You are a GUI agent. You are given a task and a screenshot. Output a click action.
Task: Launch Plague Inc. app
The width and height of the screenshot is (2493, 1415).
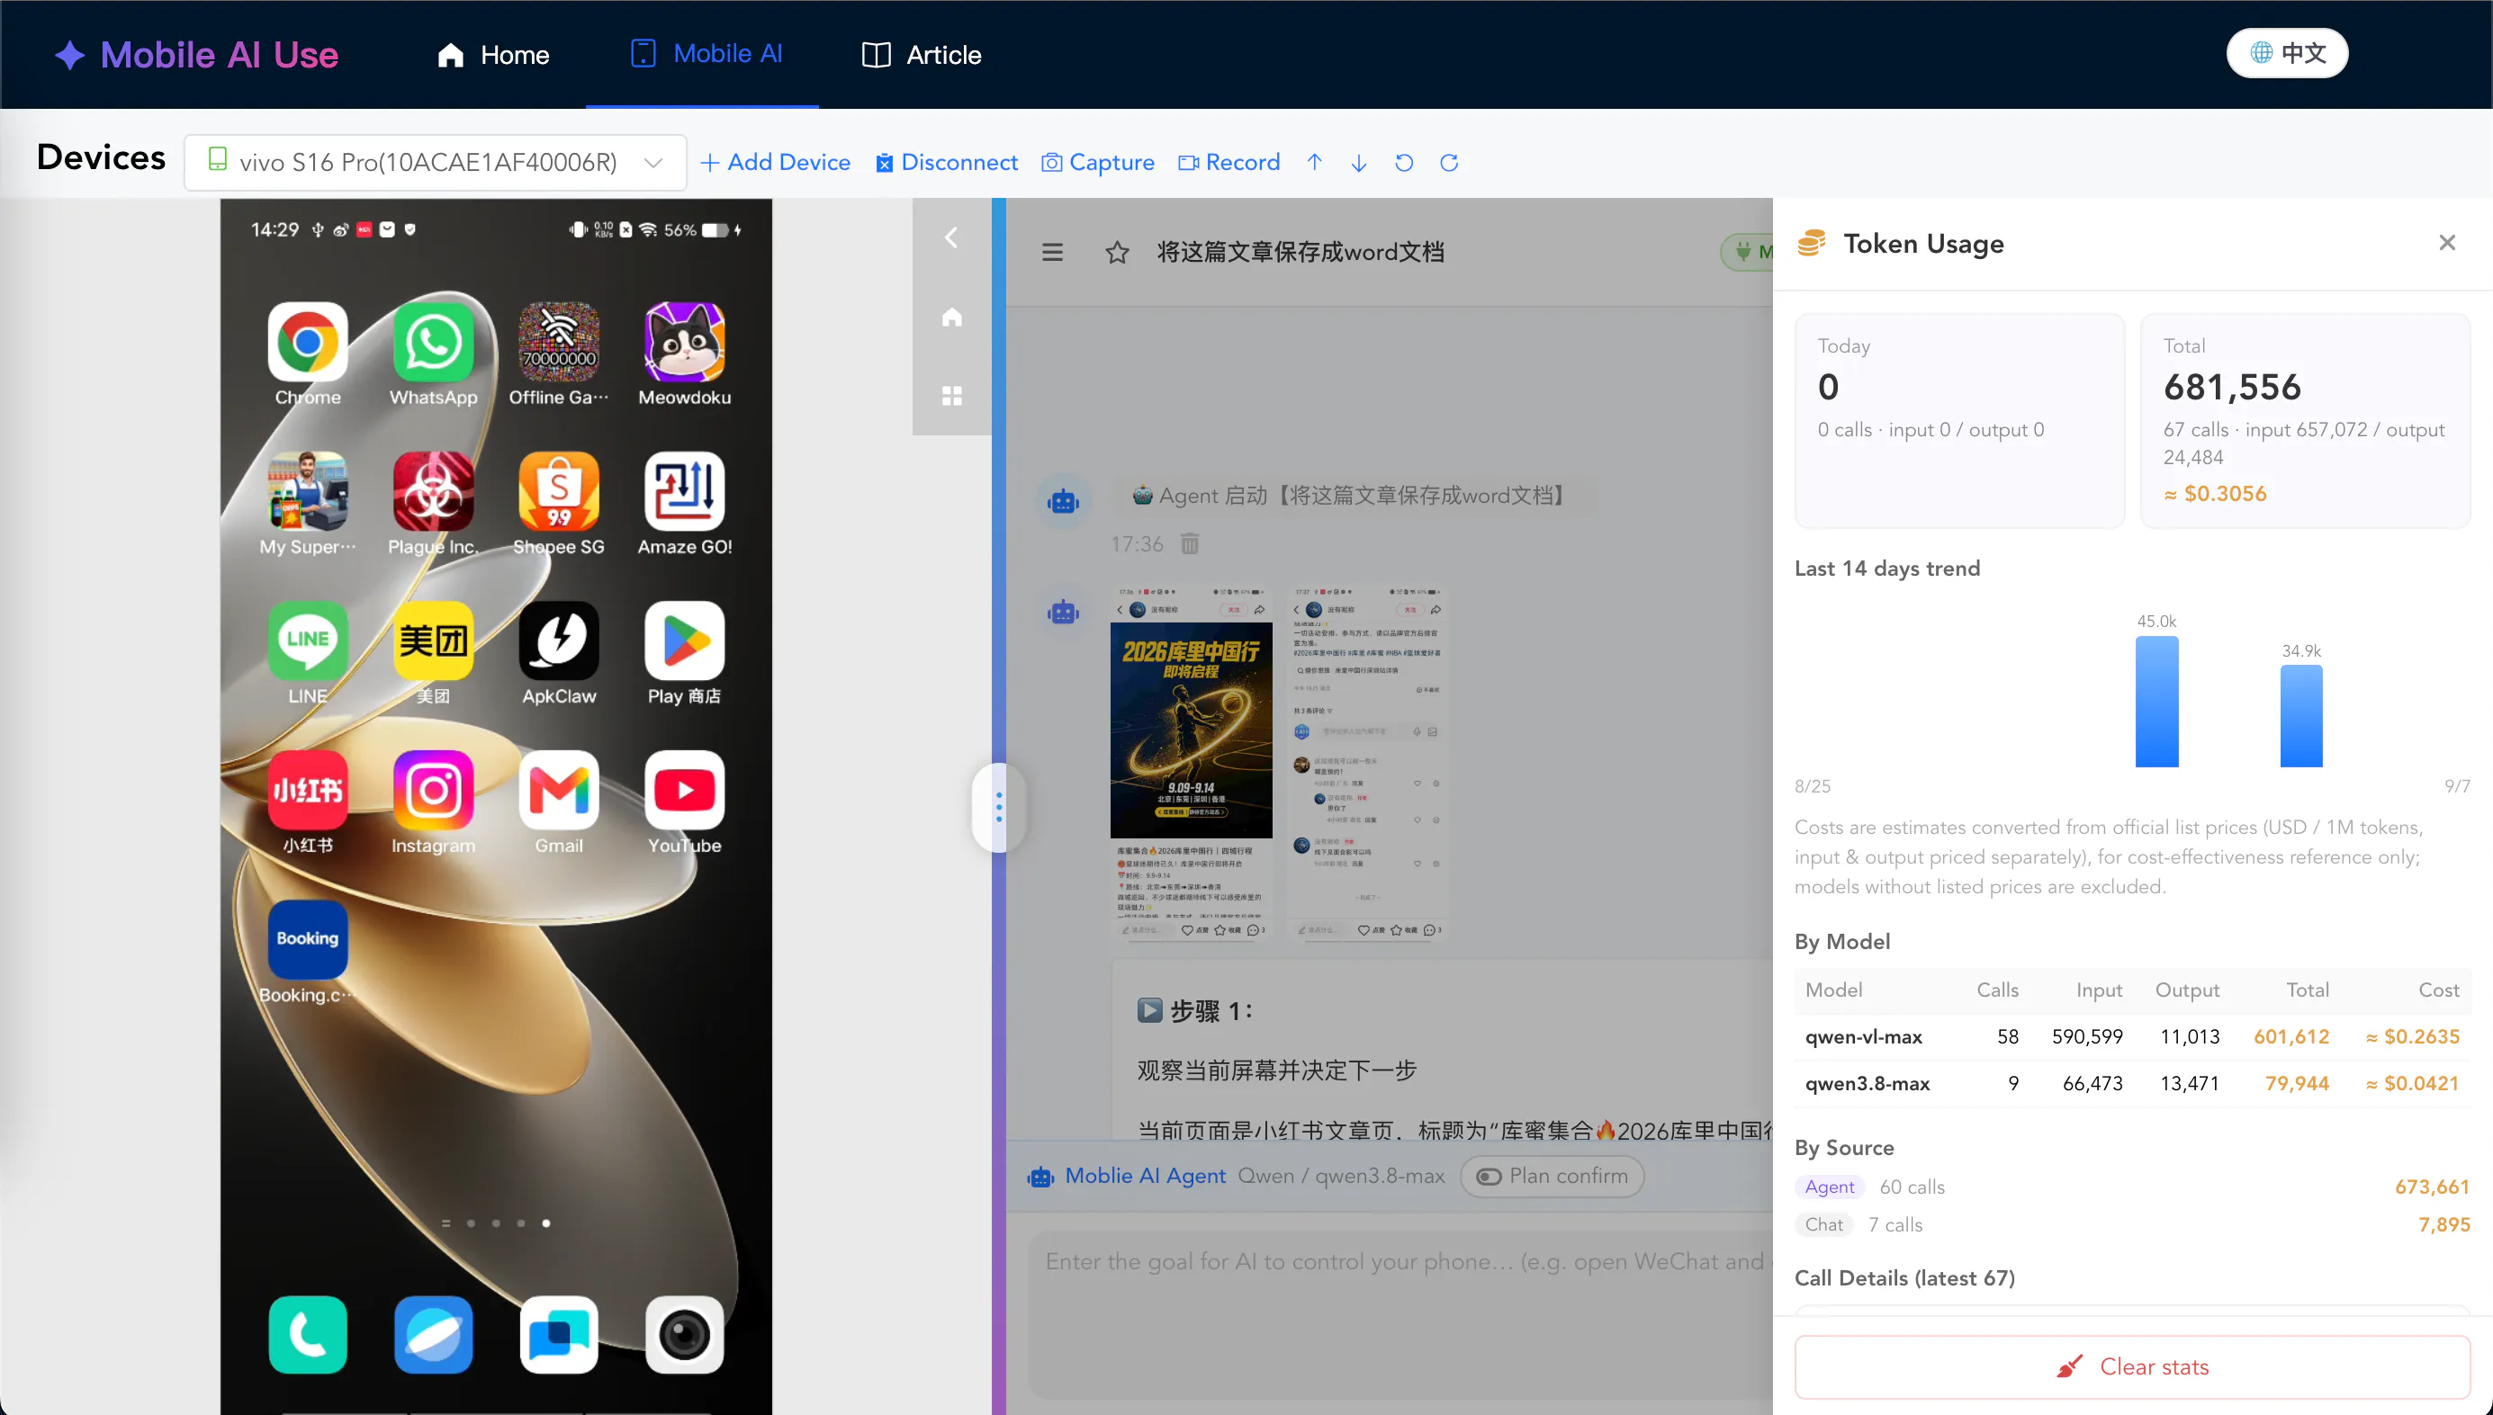click(x=434, y=492)
